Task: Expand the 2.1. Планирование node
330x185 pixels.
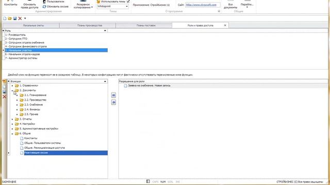Action: coord(17,95)
